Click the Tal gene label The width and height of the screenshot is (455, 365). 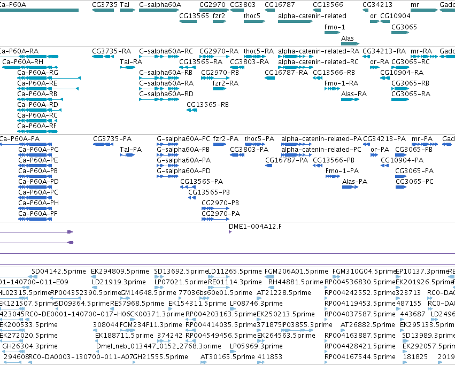(125, 5)
